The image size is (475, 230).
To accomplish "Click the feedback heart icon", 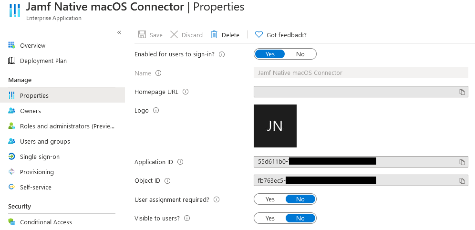I will point(258,34).
